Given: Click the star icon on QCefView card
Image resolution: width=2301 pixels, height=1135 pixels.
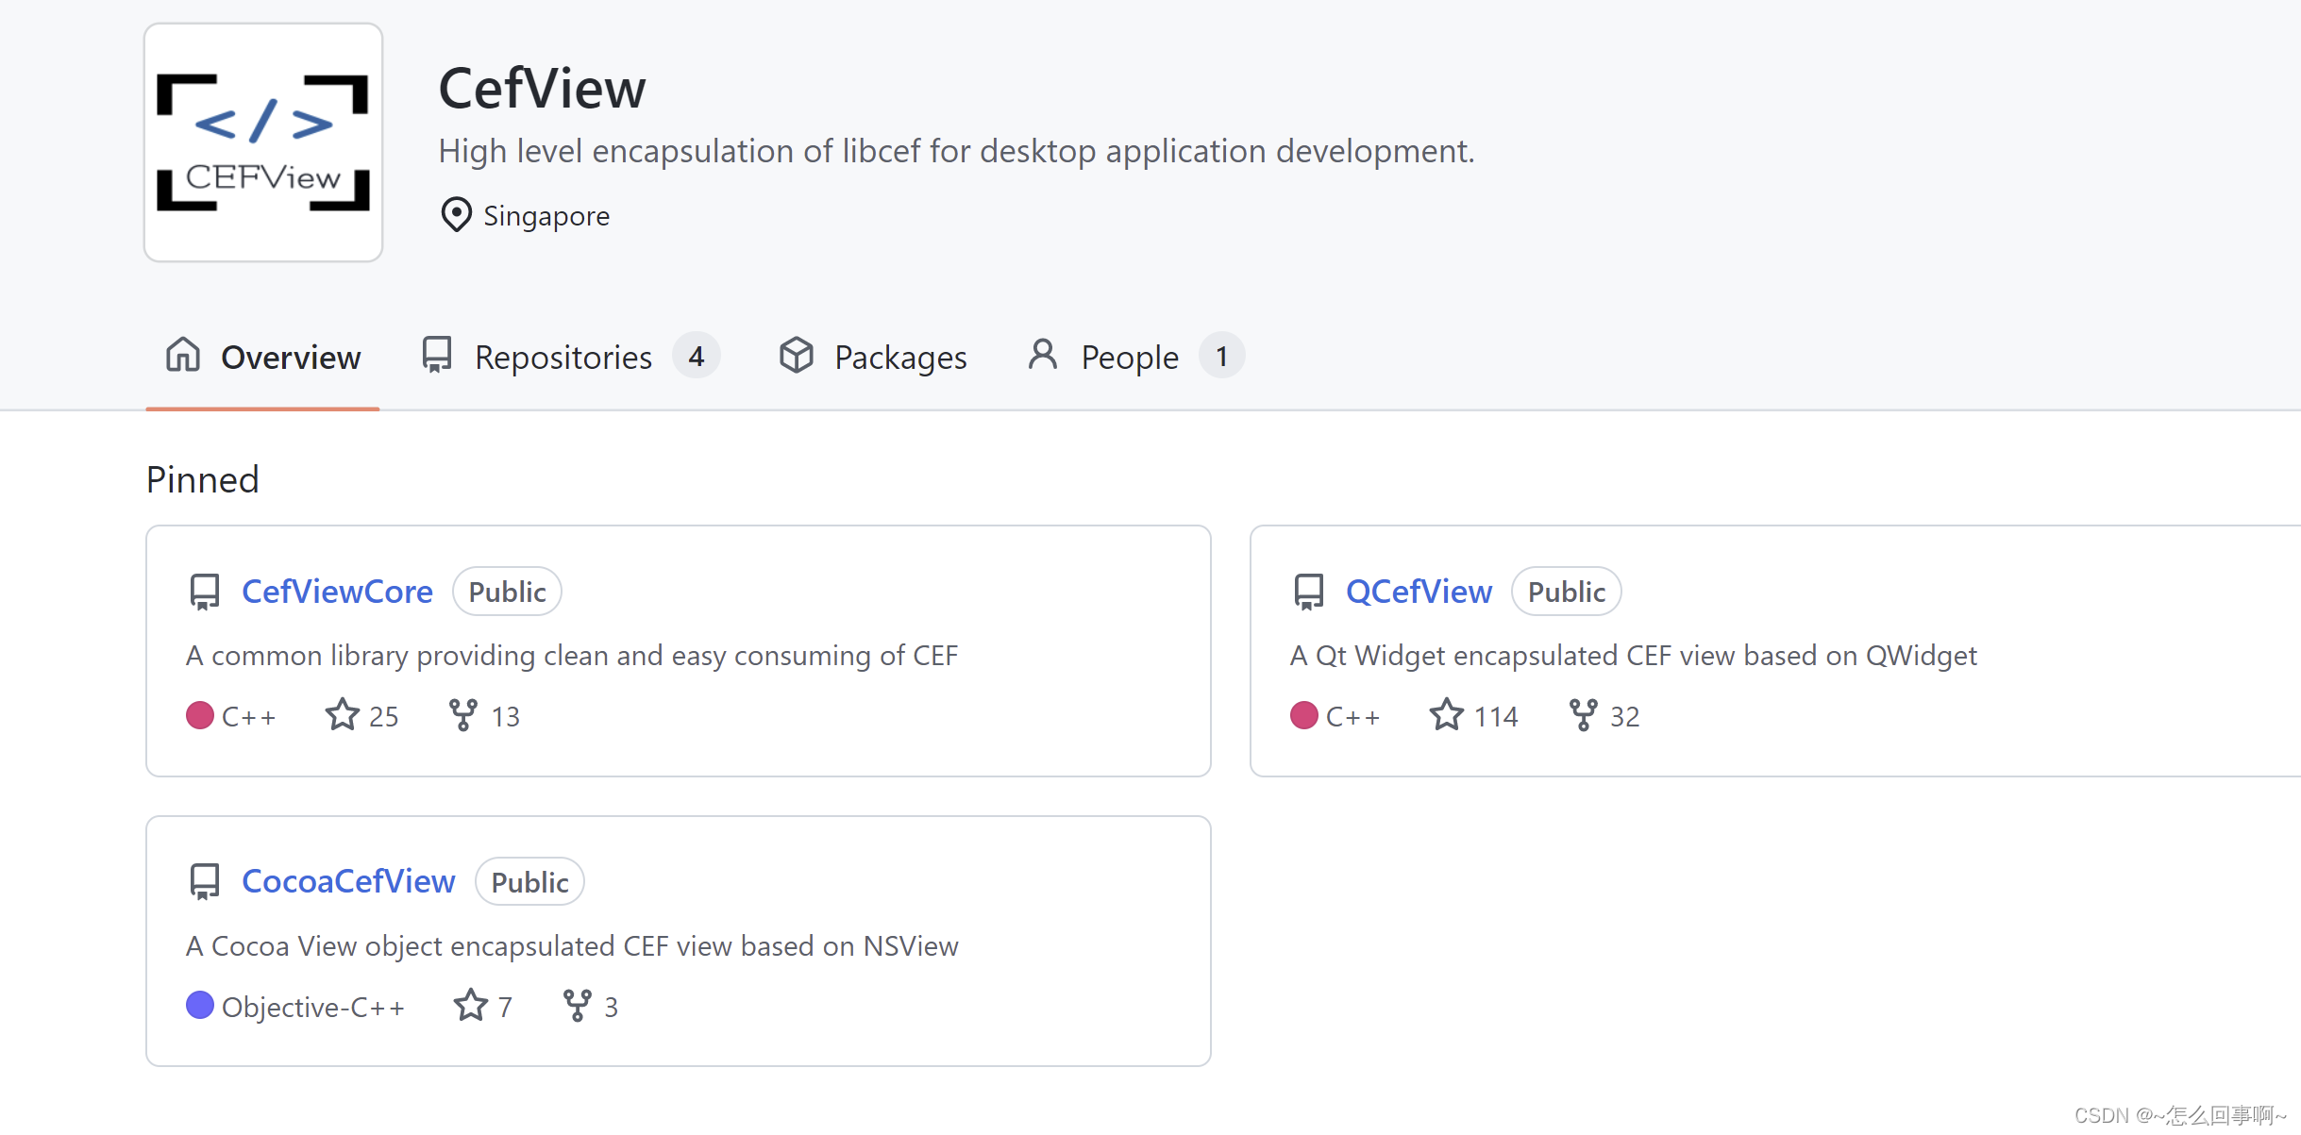Looking at the screenshot, I should click(1446, 715).
